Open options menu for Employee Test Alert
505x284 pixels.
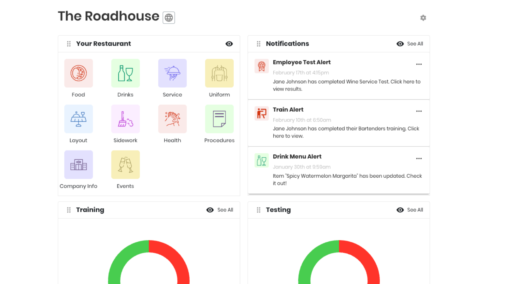[x=419, y=64]
